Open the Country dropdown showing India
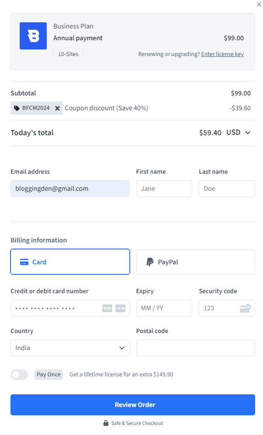The image size is (263, 435). (70, 348)
